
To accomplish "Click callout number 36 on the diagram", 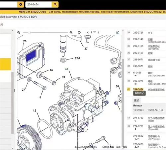I will coord(117,86).
